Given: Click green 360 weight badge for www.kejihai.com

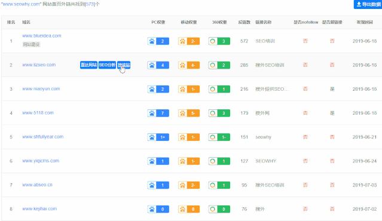Looking at the screenshot, I should tap(219, 209).
